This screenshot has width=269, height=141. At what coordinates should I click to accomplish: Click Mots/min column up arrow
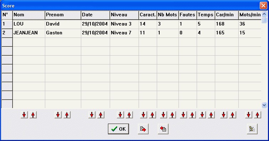tap(258, 115)
